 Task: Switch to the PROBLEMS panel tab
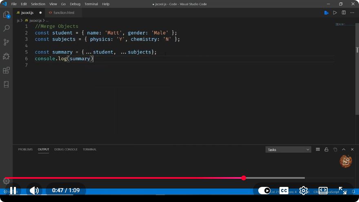tap(25, 149)
